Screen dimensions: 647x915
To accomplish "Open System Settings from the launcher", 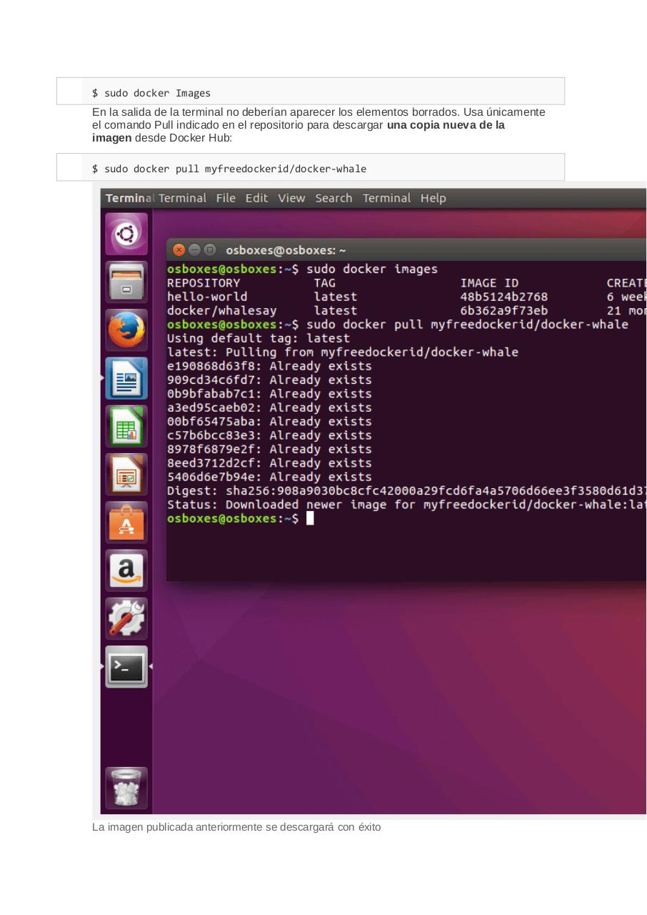I will [x=126, y=618].
